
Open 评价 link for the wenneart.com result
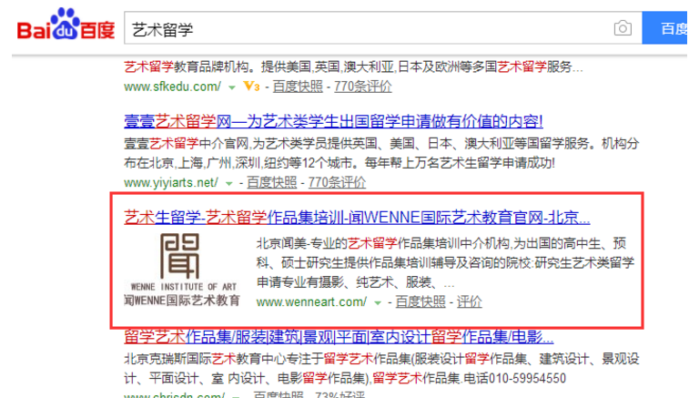click(469, 302)
